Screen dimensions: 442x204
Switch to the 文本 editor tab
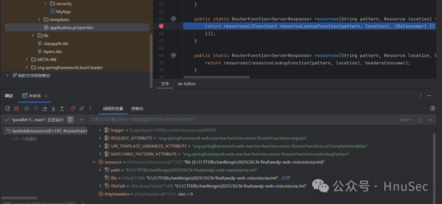point(165,84)
